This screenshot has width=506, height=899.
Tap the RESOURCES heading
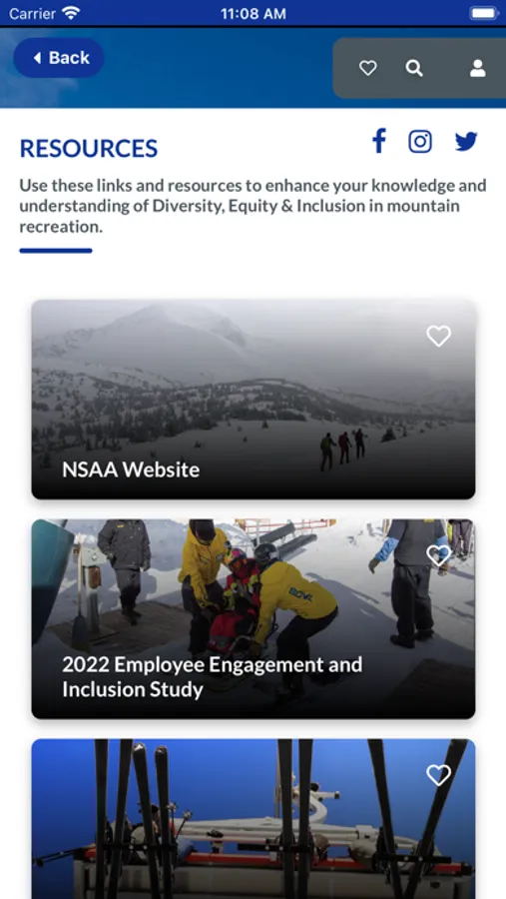tap(89, 149)
